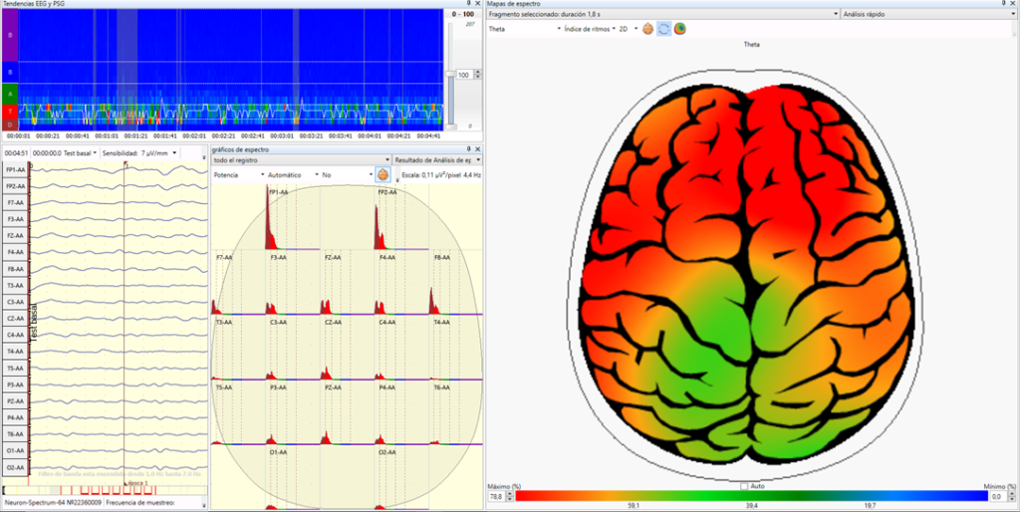Viewport: 1020px width, 512px height.
Task: Expand the Fragmento seleccionado dropdown
Action: click(x=662, y=14)
